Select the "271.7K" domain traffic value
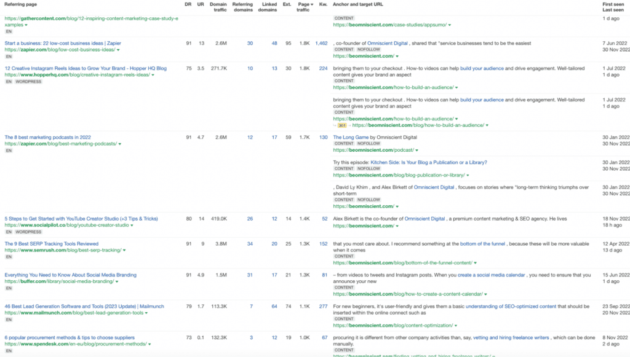 tap(219, 68)
